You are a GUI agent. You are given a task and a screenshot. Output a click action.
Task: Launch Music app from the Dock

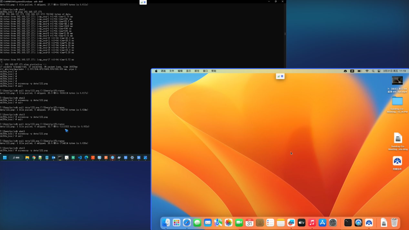point(312,223)
